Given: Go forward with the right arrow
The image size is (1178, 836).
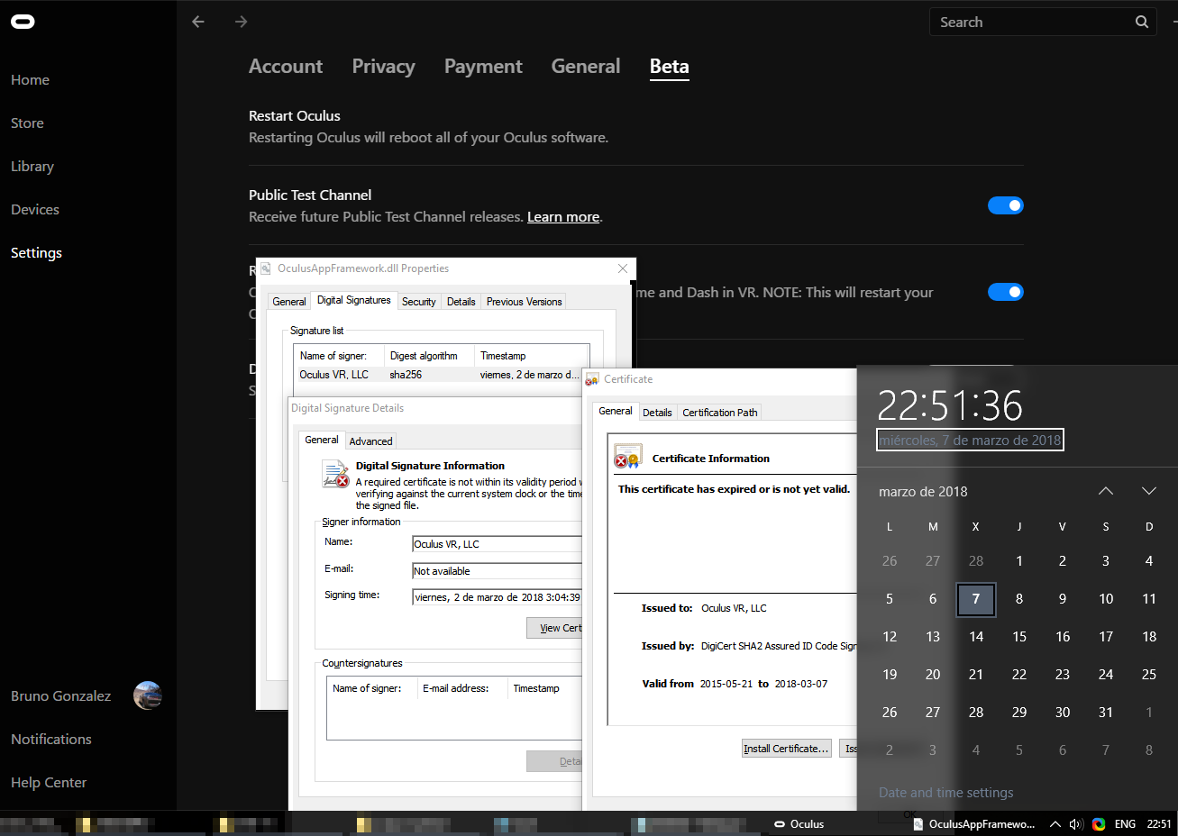Looking at the screenshot, I should coord(241,22).
